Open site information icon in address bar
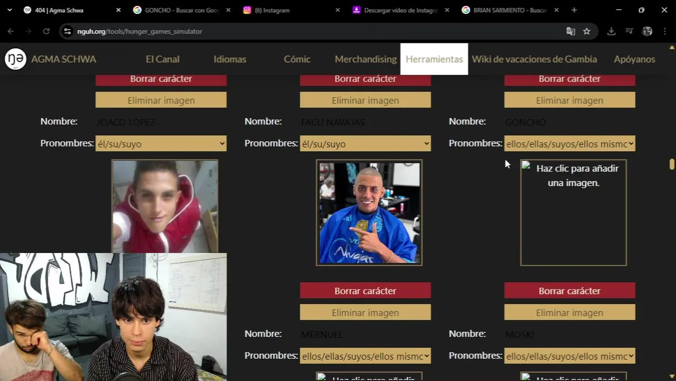Viewport: 676px width, 381px height. [67, 31]
